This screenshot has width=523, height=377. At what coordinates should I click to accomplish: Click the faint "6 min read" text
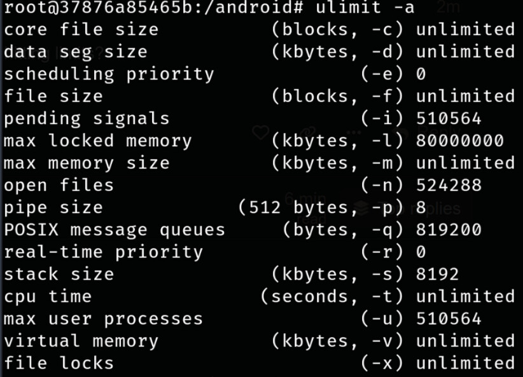tap(304, 207)
